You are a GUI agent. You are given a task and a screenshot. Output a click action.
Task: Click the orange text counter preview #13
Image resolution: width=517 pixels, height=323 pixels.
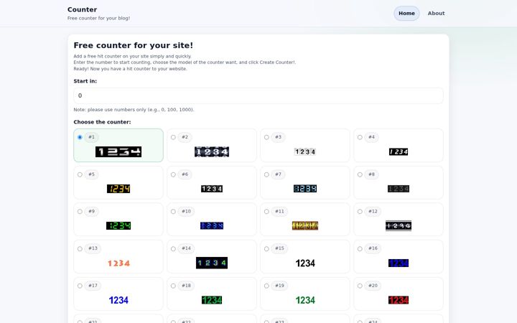(118, 263)
